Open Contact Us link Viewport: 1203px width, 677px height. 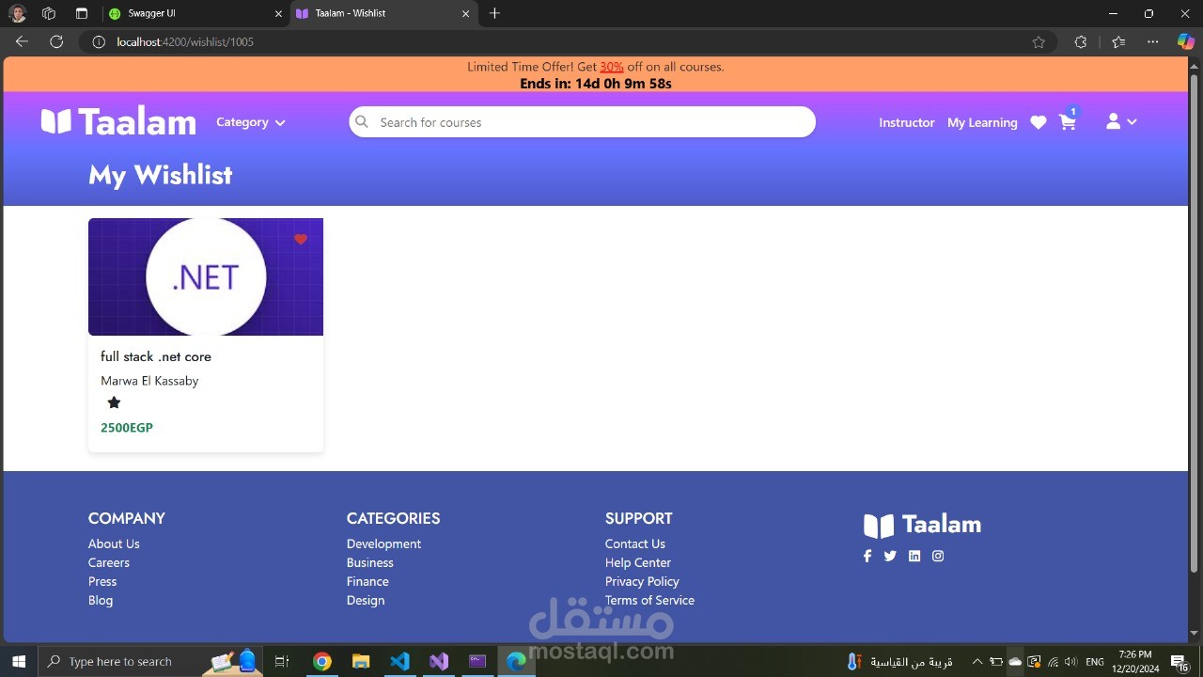pyautogui.click(x=635, y=543)
